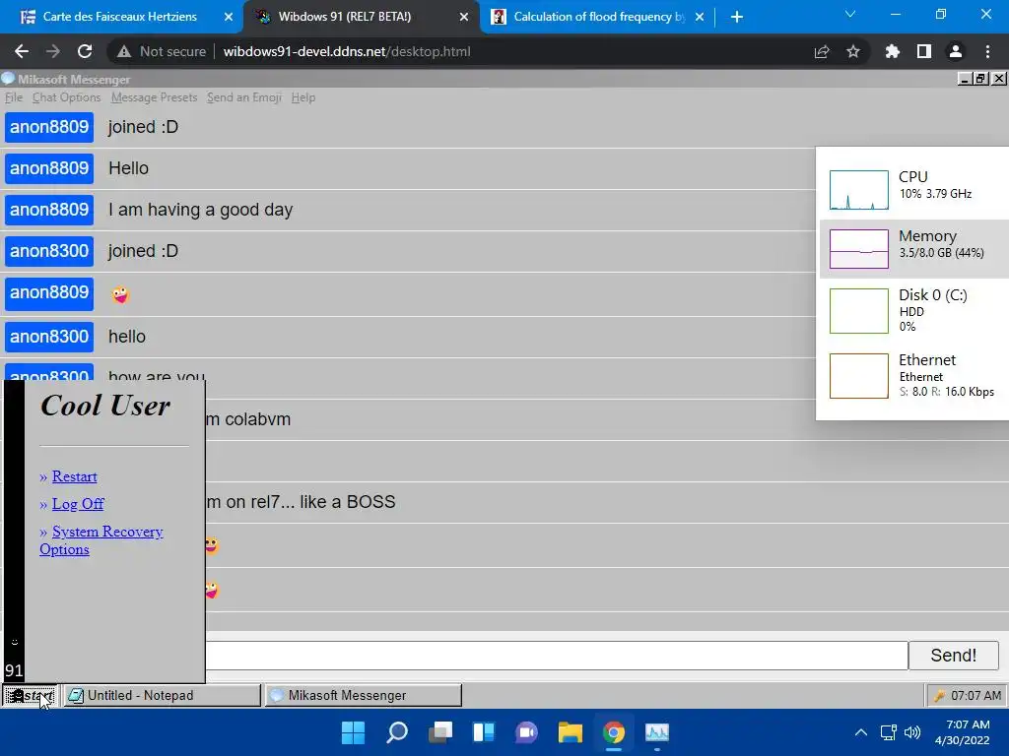The height and width of the screenshot is (756, 1009).
Task: Open the Extensions puzzle icon
Action: [x=893, y=51]
